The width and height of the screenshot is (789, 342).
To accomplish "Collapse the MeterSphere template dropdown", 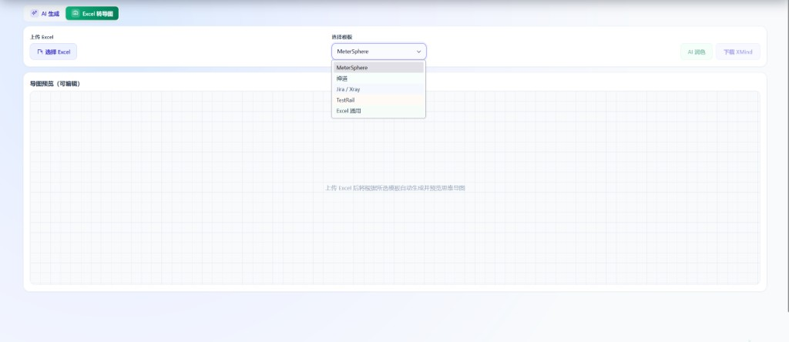I will [379, 52].
